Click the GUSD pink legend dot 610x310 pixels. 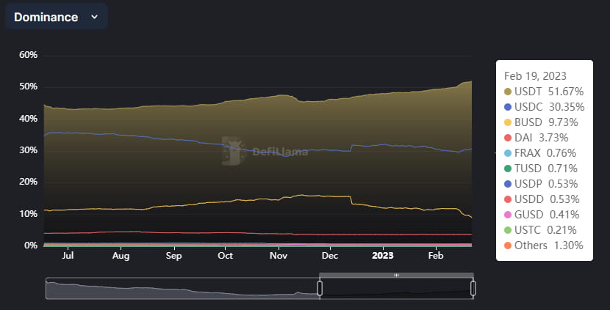tap(507, 215)
